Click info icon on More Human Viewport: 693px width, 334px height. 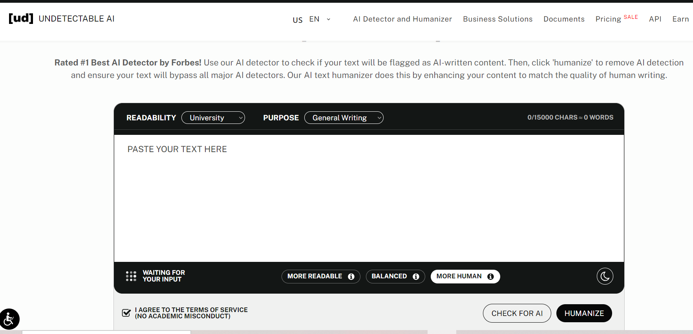pyautogui.click(x=490, y=277)
